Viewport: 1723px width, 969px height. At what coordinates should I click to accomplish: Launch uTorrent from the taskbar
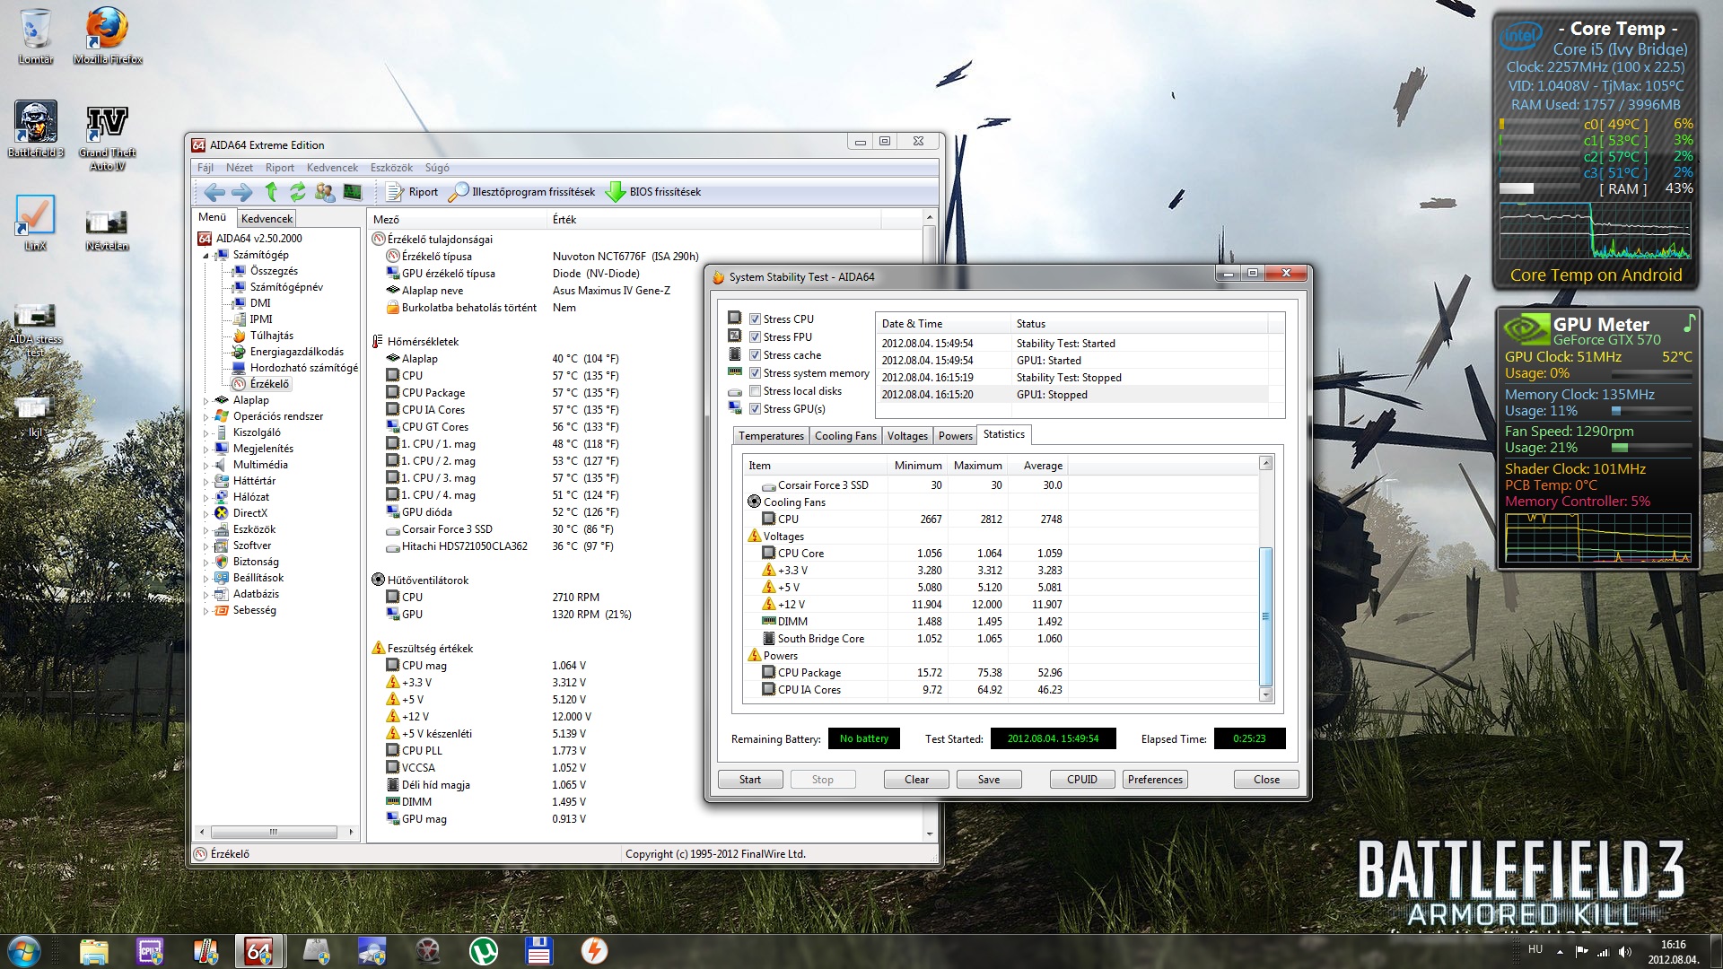tap(484, 951)
